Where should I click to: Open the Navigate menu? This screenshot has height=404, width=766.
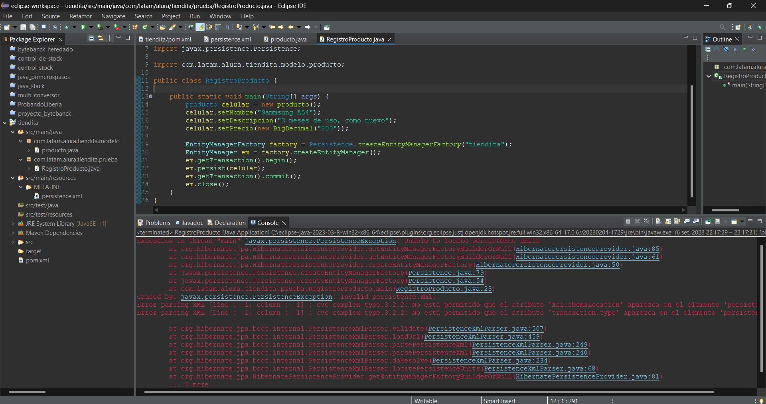[113, 16]
